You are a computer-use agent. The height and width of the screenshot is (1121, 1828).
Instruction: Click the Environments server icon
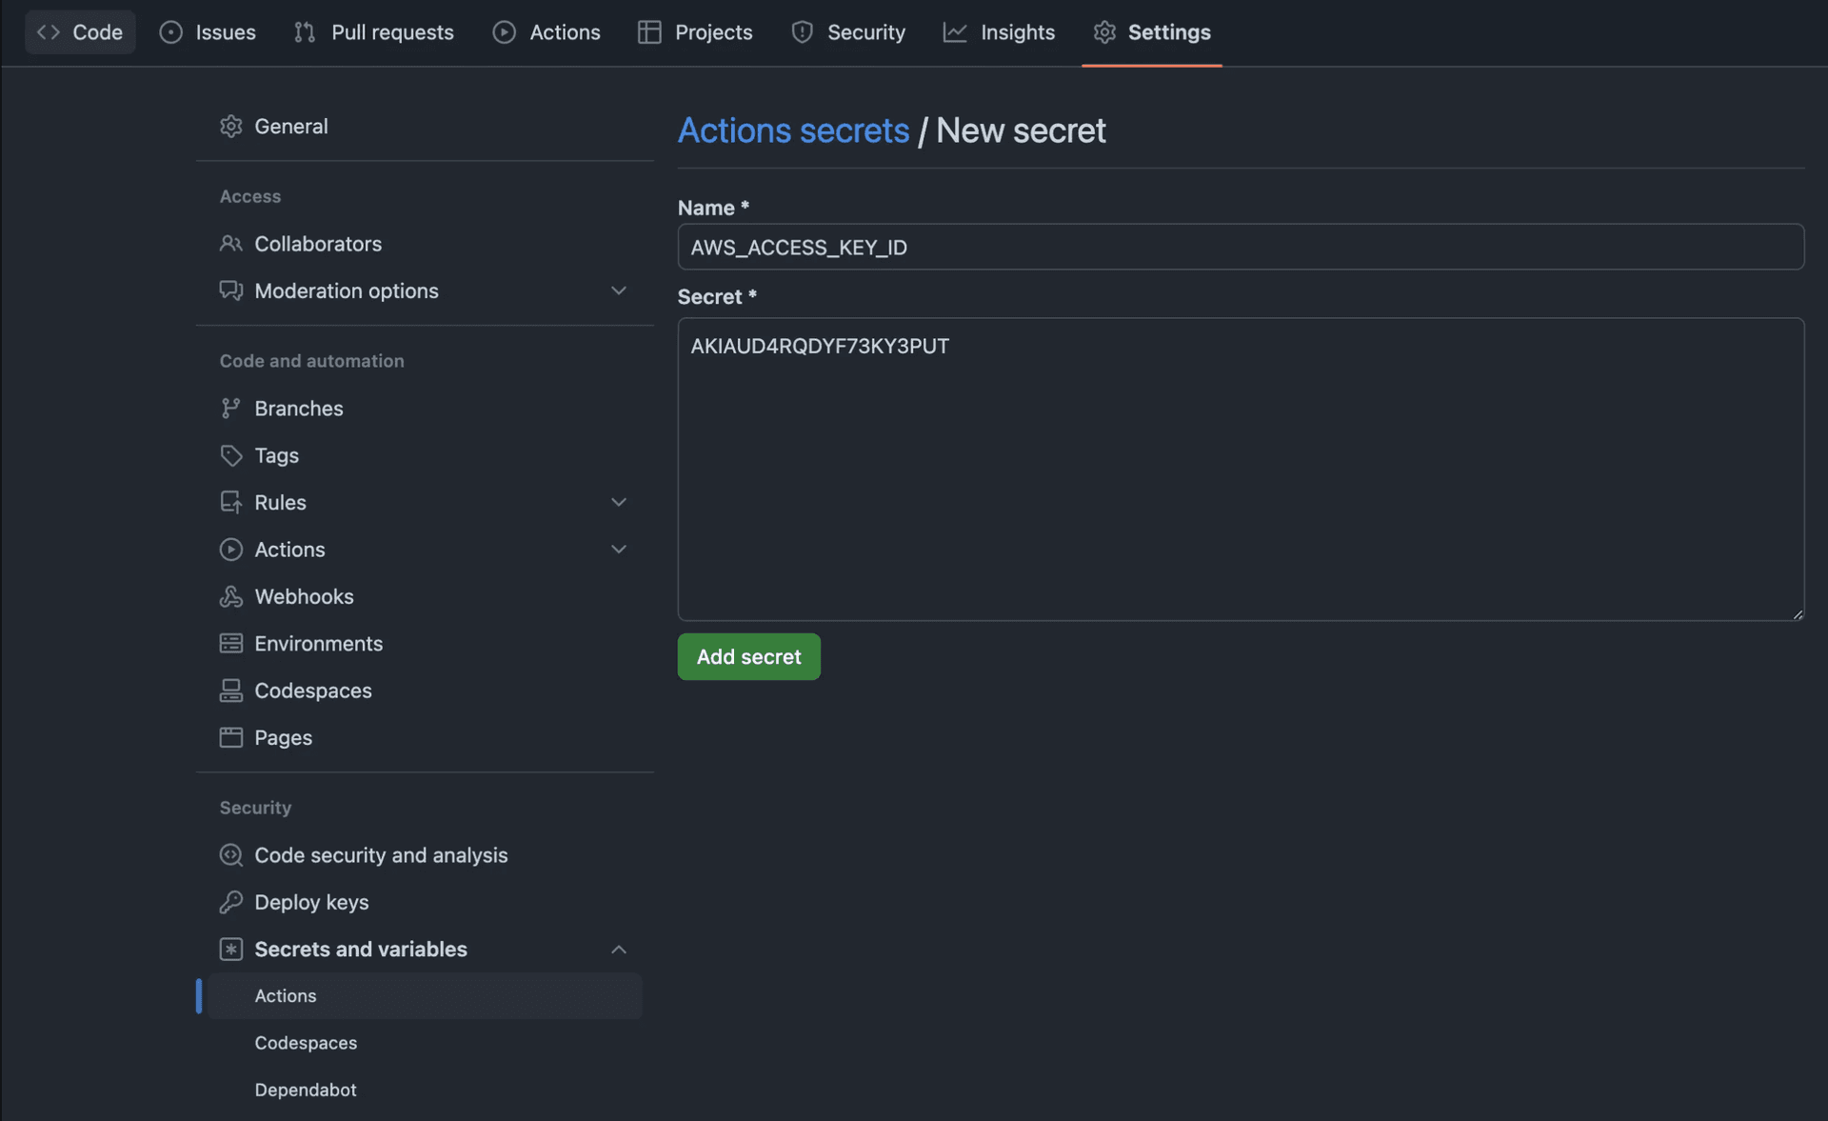coord(230,644)
